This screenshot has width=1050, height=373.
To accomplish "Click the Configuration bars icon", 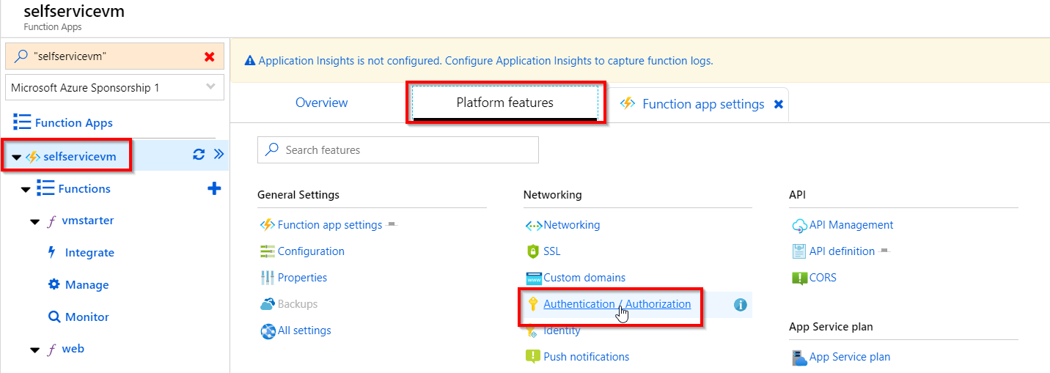I will click(268, 251).
